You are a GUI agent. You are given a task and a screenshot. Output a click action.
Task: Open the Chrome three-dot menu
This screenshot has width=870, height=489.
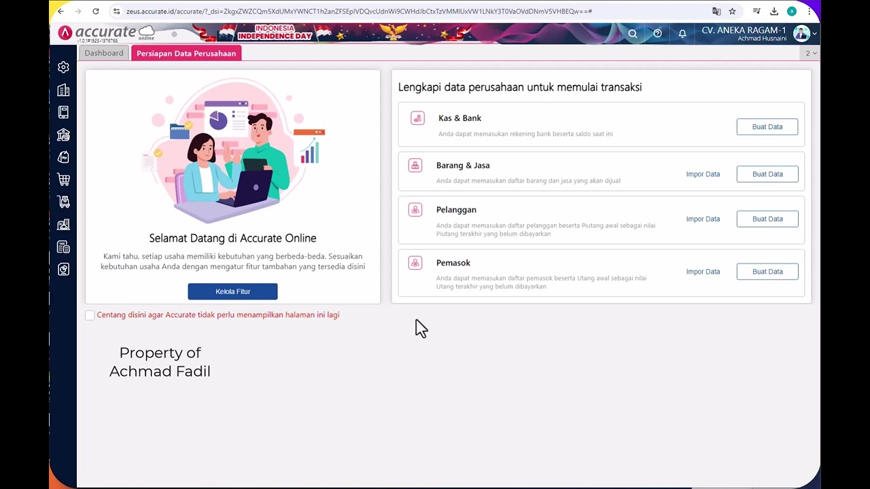pyautogui.click(x=809, y=12)
